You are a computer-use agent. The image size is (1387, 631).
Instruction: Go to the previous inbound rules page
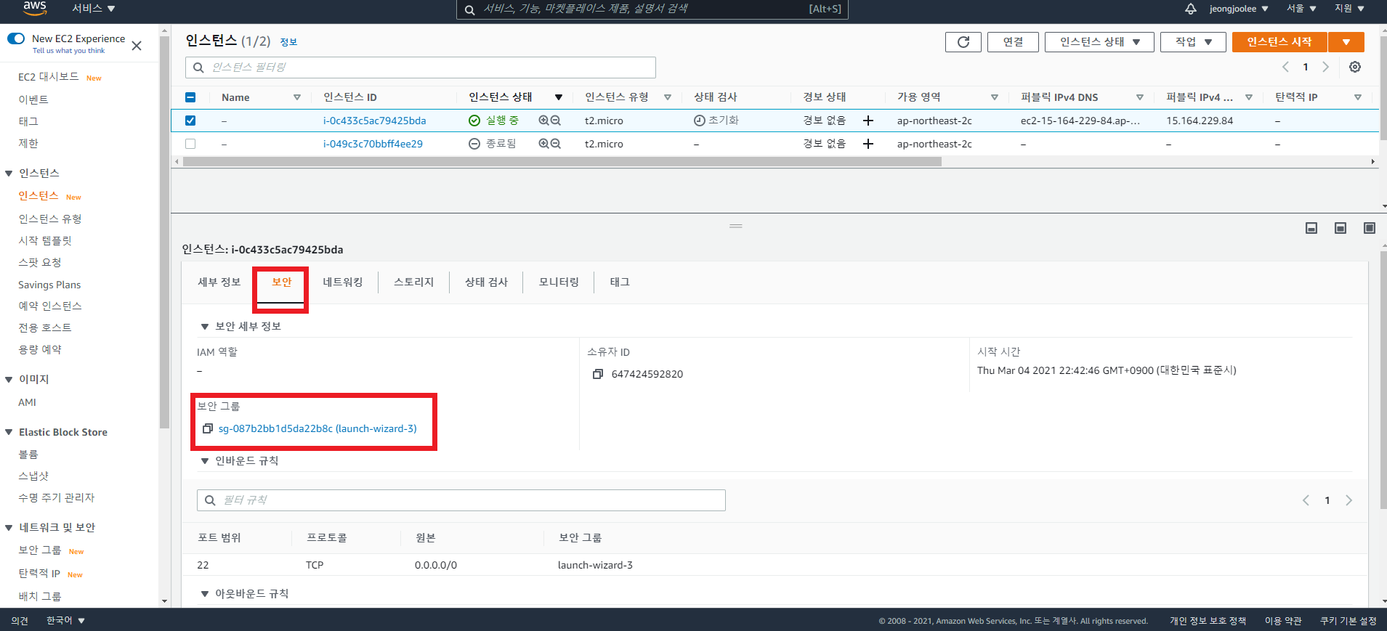1306,500
